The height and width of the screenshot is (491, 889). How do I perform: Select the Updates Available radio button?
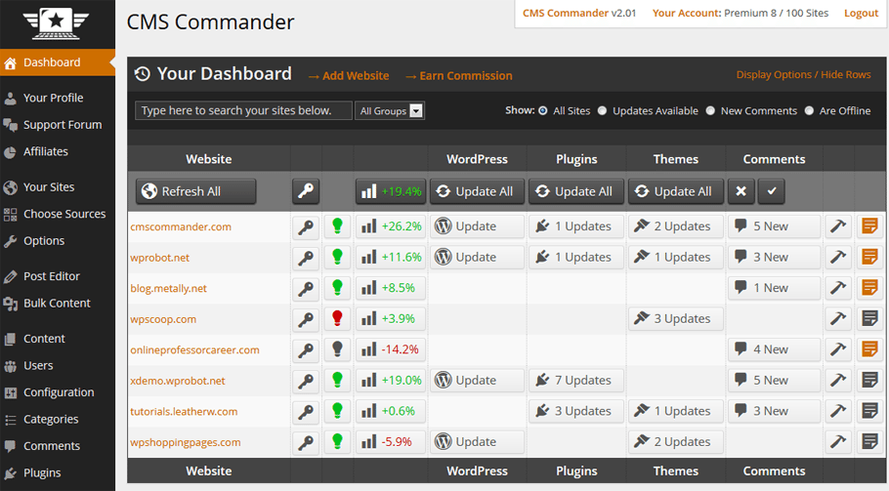[x=602, y=111]
